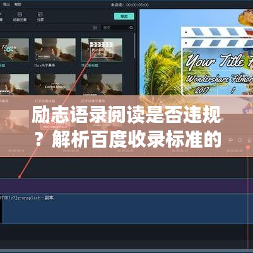Click the teal 导出 export button
Viewport: 253px width, 253px height.
pyautogui.click(x=124, y=16)
